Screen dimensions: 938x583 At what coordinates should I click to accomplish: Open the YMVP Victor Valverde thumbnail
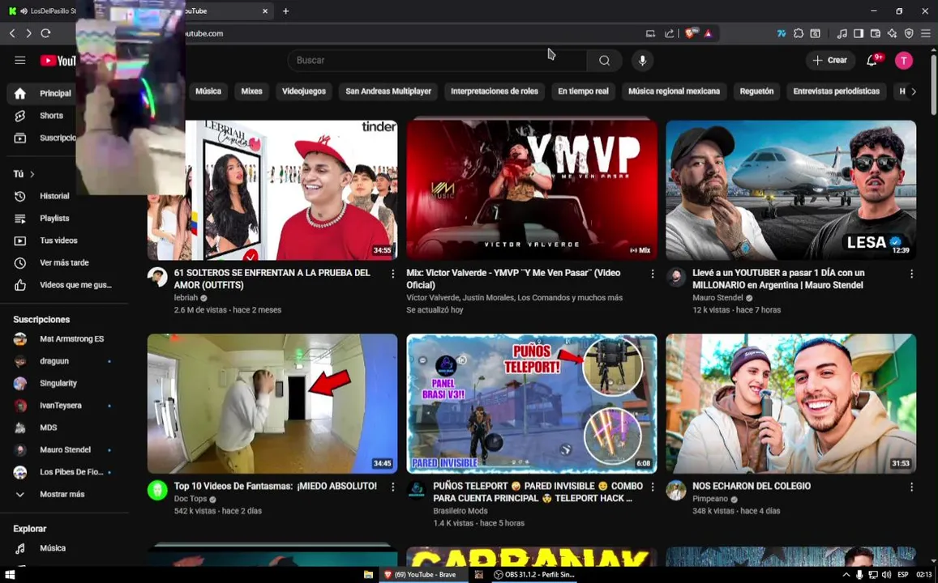(531, 190)
